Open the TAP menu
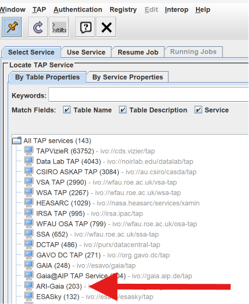 click(x=39, y=9)
